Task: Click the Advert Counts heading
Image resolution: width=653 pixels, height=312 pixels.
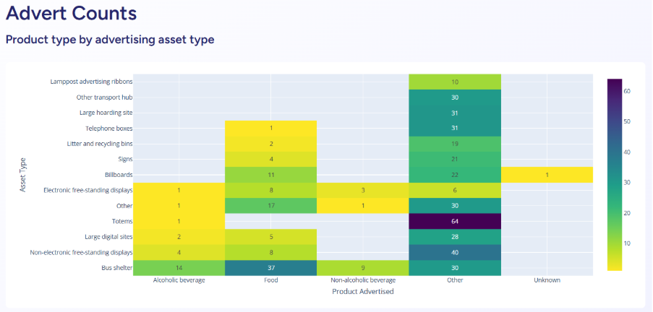Action: 70,12
